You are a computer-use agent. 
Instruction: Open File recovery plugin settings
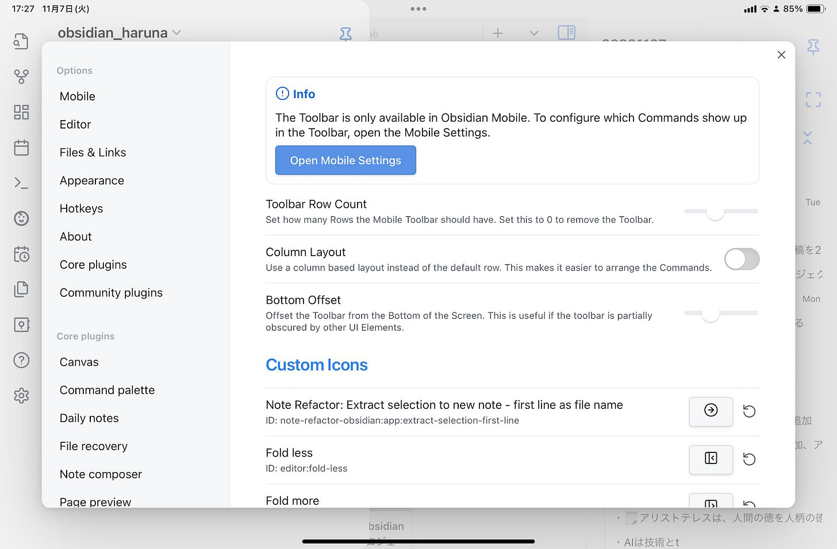pos(93,446)
